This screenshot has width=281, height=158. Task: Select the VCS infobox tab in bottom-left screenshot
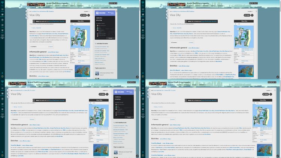click(94, 103)
